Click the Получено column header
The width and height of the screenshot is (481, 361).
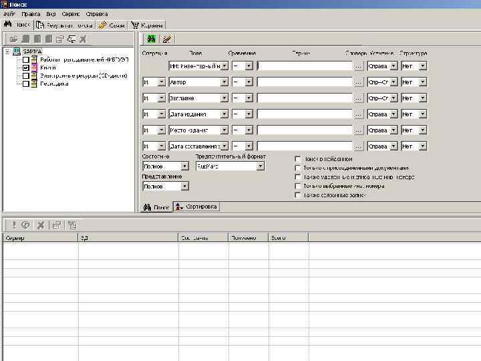pyautogui.click(x=249, y=238)
